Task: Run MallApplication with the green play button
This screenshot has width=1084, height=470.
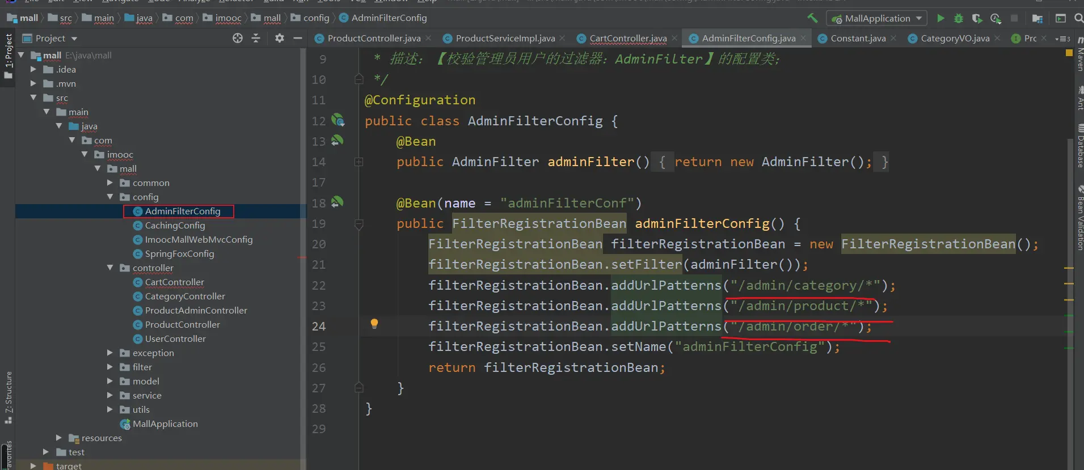Action: (x=940, y=18)
